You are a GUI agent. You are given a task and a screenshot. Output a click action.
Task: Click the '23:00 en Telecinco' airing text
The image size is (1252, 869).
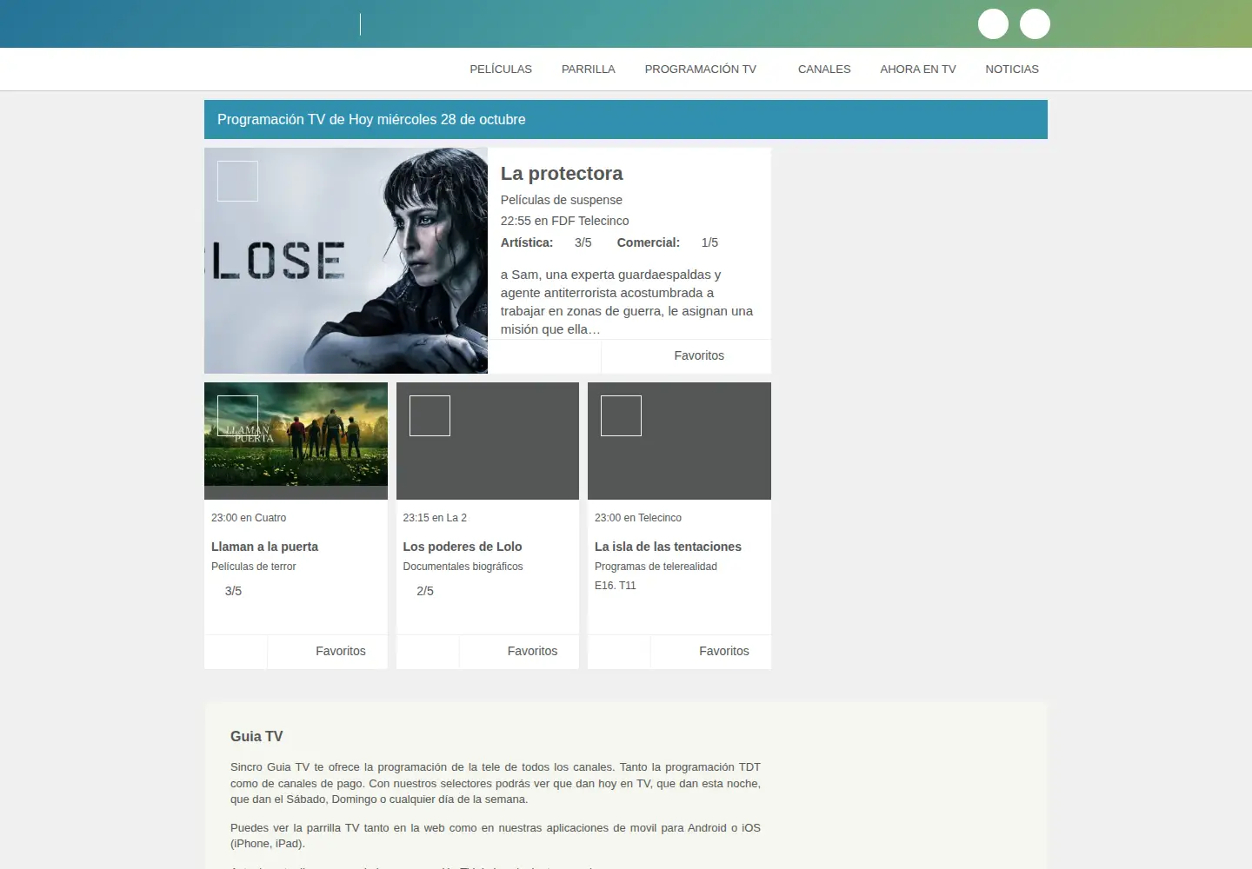click(638, 518)
